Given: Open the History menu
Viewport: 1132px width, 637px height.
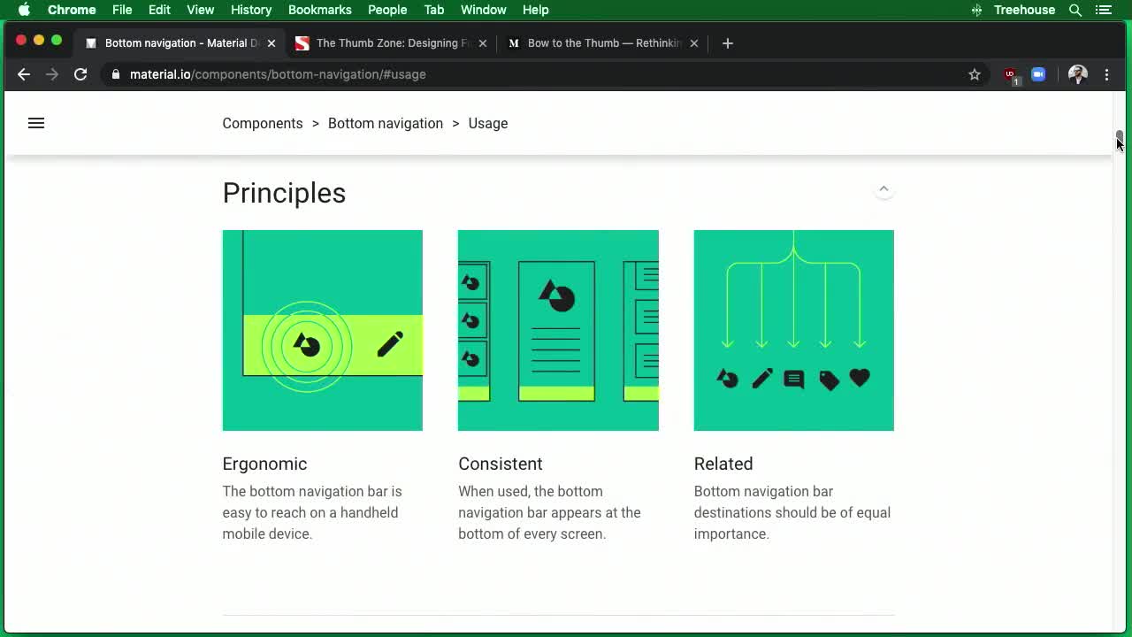Looking at the screenshot, I should [251, 10].
